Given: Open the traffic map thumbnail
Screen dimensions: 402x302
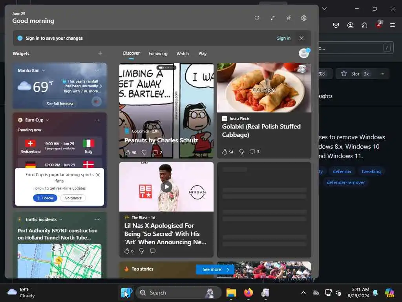Looking at the screenshot, I should point(60,261).
